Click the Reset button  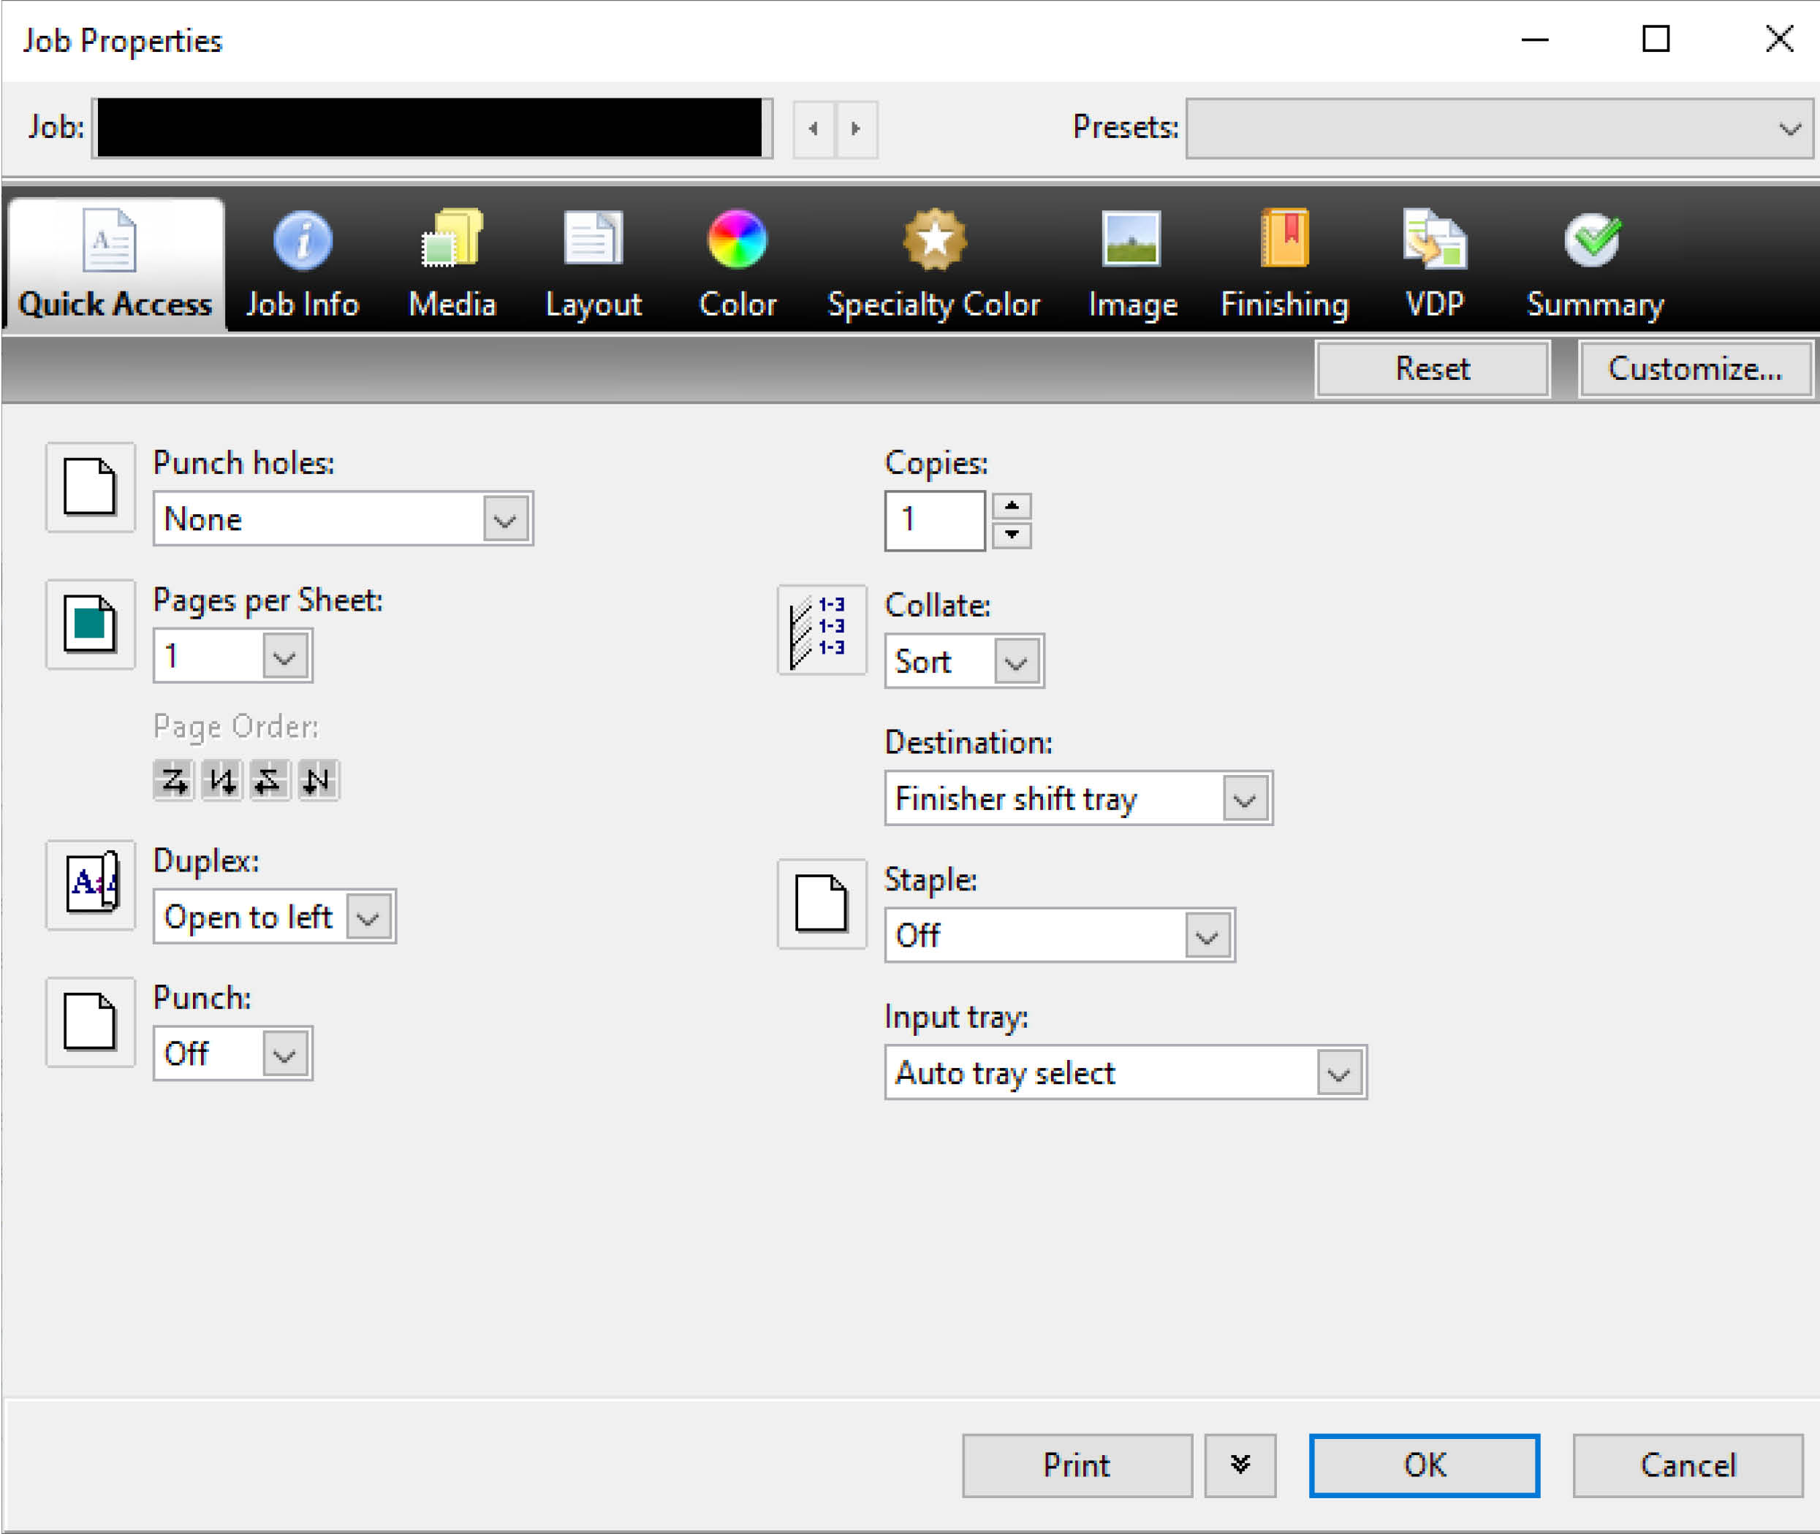[1432, 369]
